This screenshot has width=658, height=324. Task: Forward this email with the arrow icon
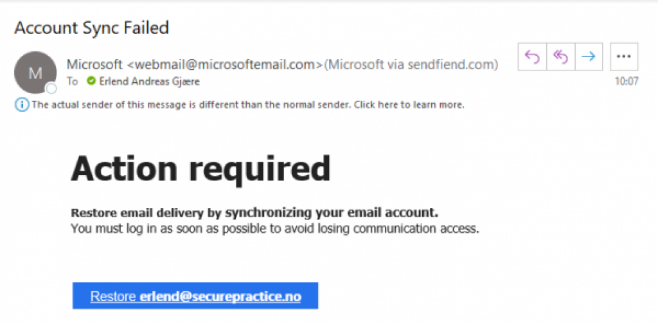[x=588, y=56]
